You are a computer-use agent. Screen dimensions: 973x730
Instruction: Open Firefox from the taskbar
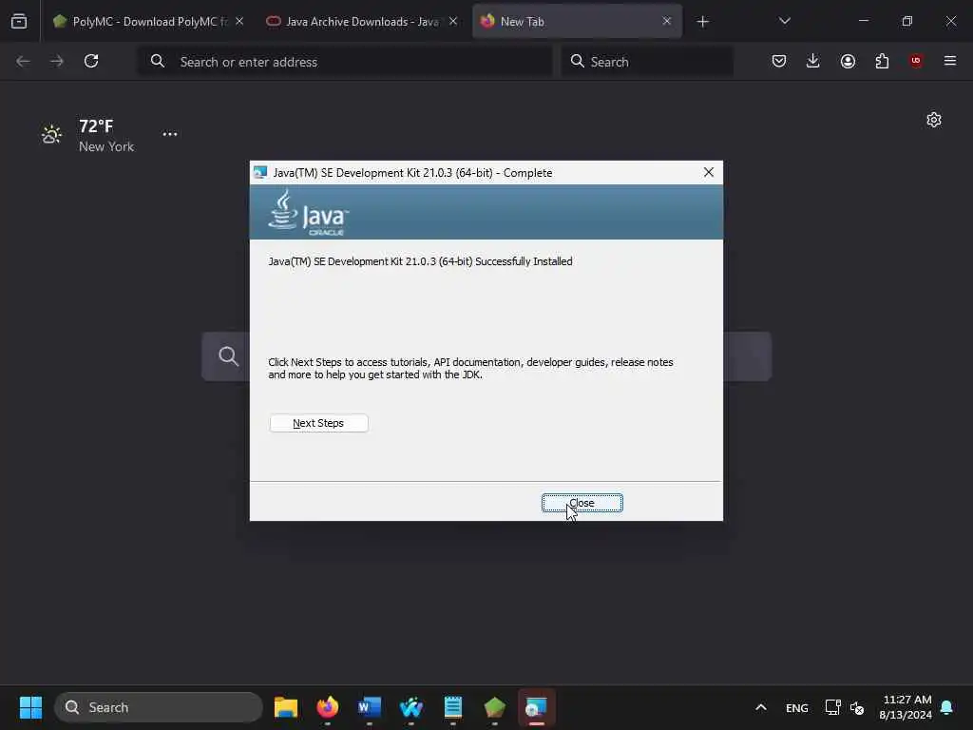point(328,707)
